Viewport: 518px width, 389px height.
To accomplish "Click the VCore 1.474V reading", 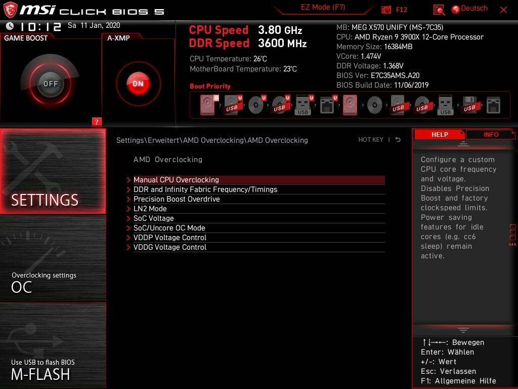I will coord(359,56).
